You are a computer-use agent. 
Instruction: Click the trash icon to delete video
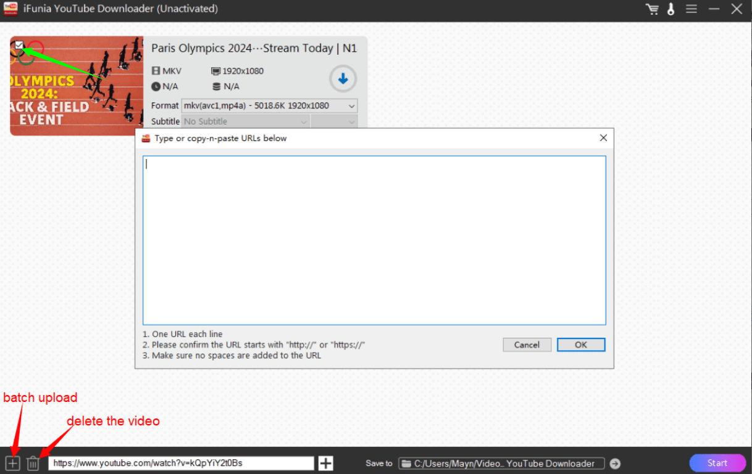(x=33, y=464)
